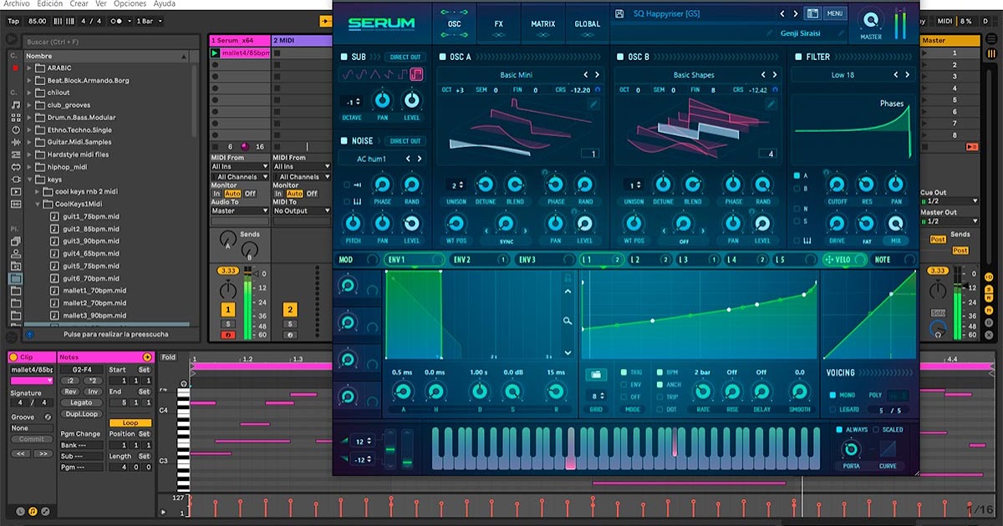Open the Serum preset browser icon
This screenshot has width=1003, height=526.
(x=812, y=13)
